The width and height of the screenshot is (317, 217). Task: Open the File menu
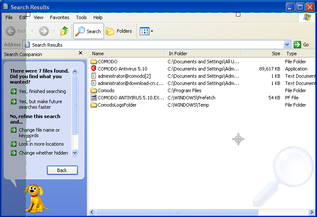point(9,17)
